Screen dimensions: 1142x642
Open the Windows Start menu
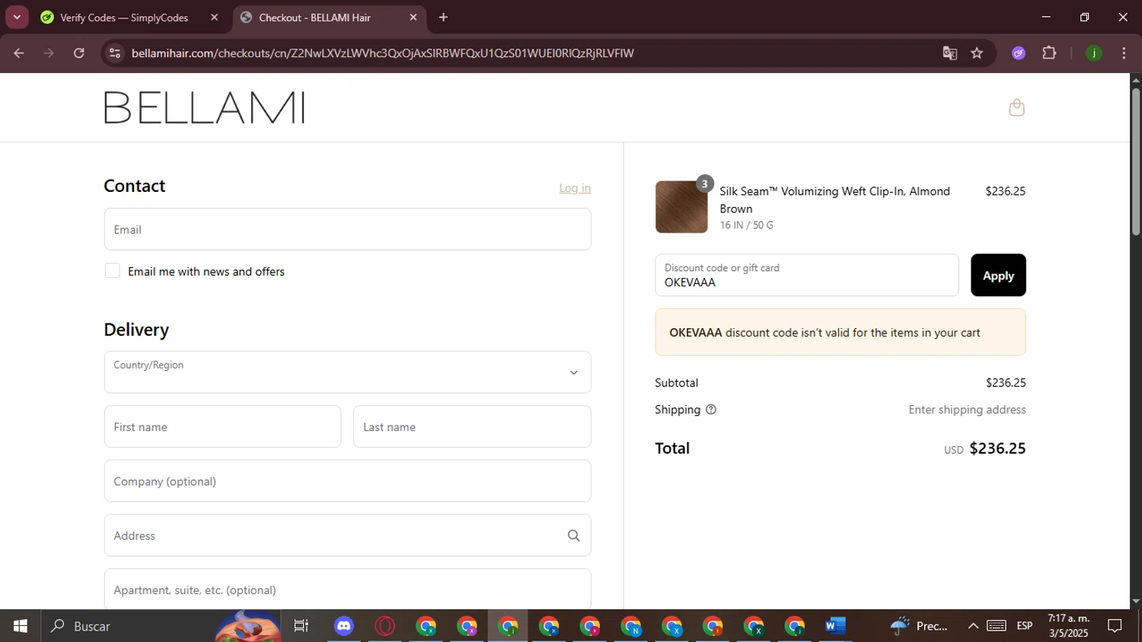click(21, 626)
